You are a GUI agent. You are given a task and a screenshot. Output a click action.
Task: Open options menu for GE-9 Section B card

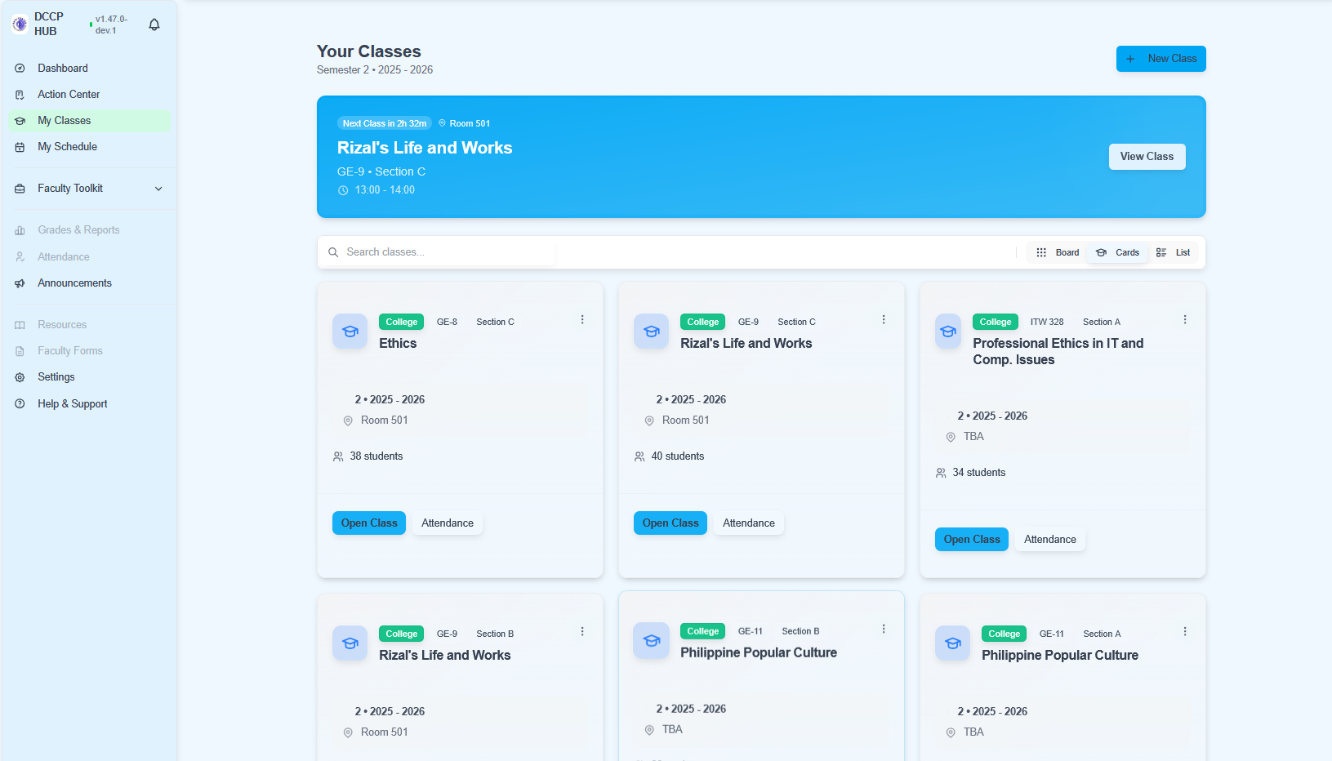tap(582, 632)
